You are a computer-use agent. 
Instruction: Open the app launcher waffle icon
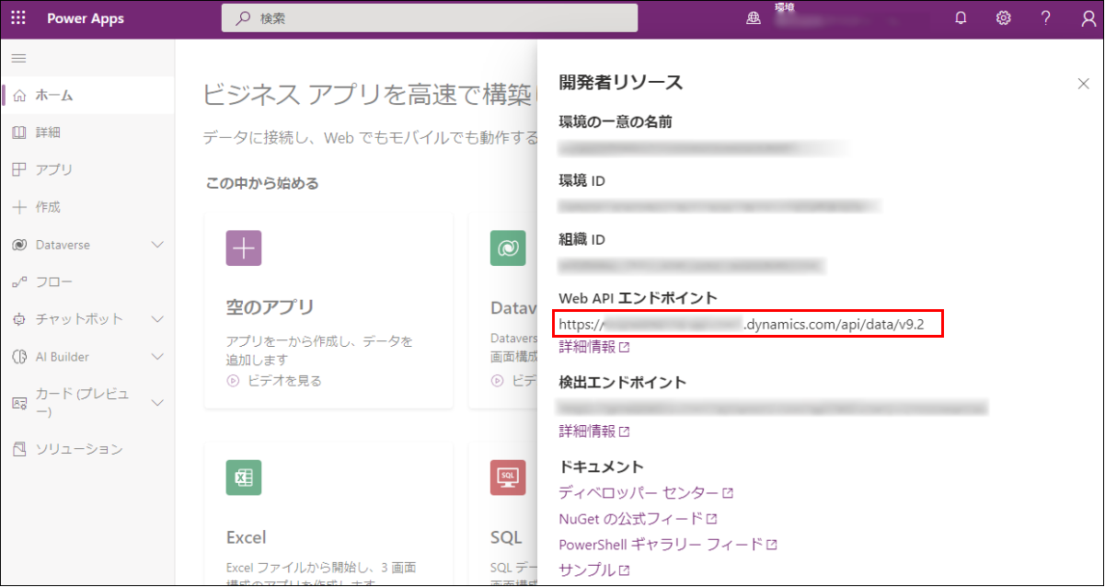[18, 18]
